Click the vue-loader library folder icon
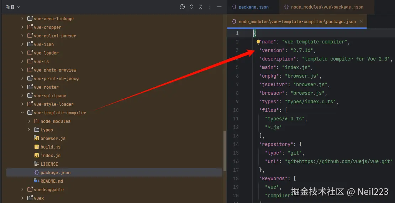The height and width of the screenshot is (203, 395). (30, 53)
